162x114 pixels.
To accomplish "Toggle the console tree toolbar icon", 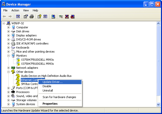I will 18,16.
